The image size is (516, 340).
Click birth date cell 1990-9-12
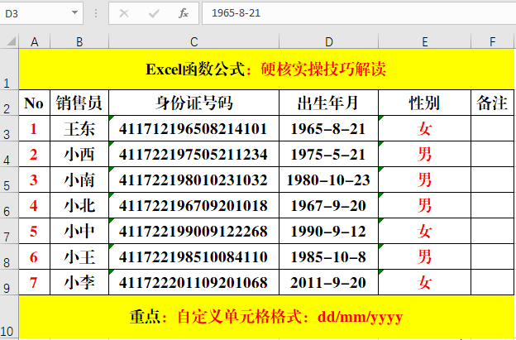coord(329,231)
